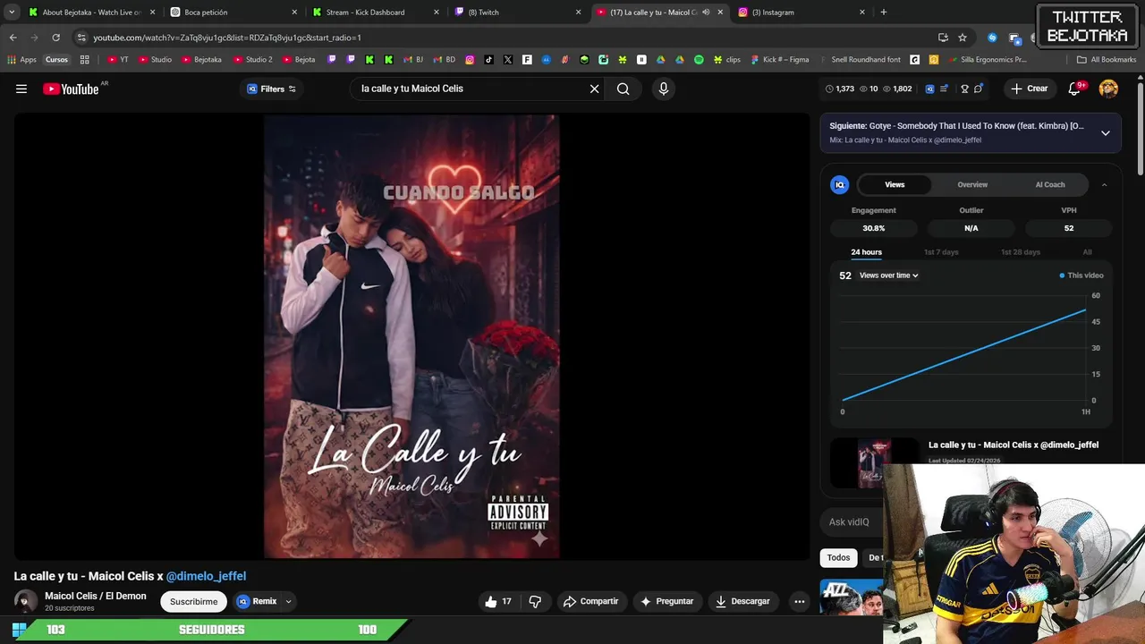Click the browser address bar URL
Screen dimensions: 1145x644
tap(227, 38)
